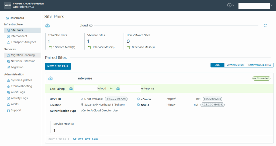The image size is (276, 146).
Task: Click DELETE SITE PAIR link
Action: coord(85,140)
